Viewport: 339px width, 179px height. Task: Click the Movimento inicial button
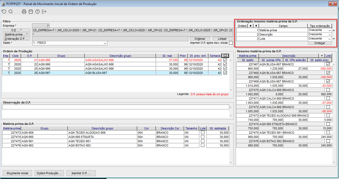coord(17,173)
